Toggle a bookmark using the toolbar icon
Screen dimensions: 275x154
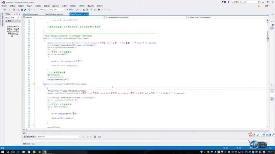pos(99,9)
